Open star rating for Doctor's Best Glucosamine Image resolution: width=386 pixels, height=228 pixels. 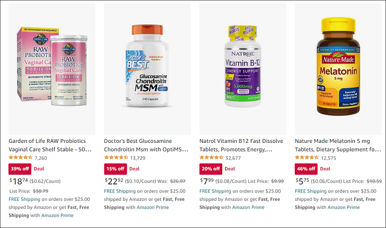(x=116, y=157)
